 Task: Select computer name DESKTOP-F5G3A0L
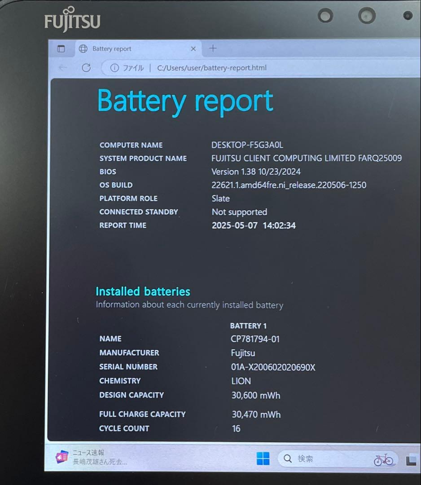247,145
